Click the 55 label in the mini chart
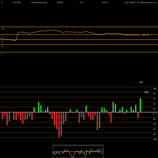The height and width of the screenshot is (158, 158). [x=102, y=150]
